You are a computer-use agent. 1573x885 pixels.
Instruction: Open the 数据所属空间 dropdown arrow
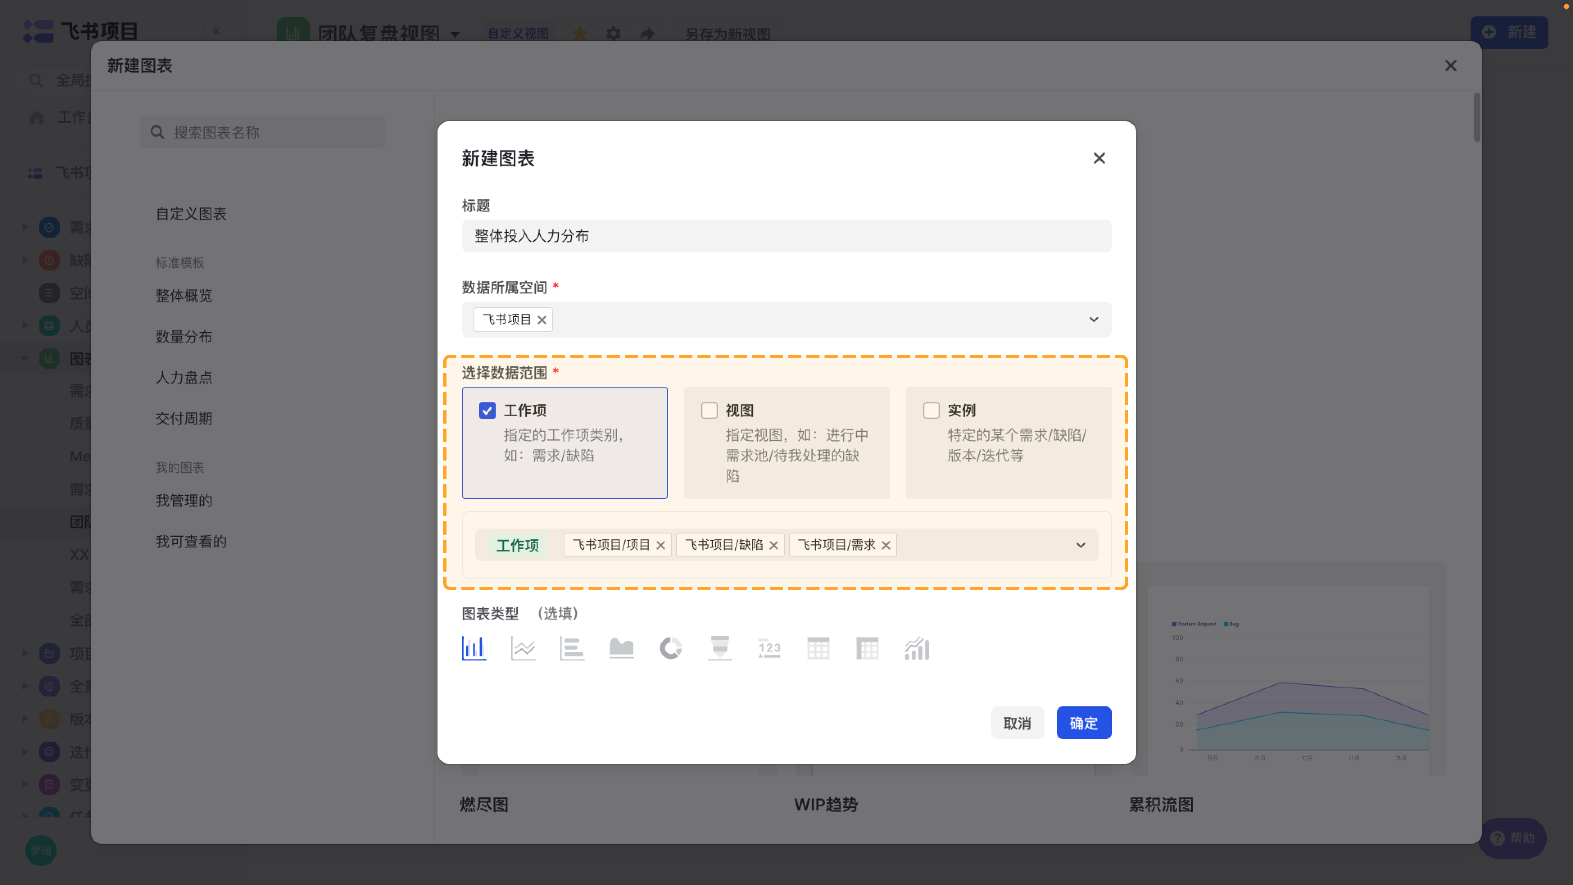1094,320
